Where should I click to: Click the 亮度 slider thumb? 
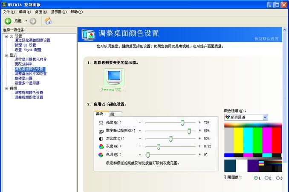[182, 123]
